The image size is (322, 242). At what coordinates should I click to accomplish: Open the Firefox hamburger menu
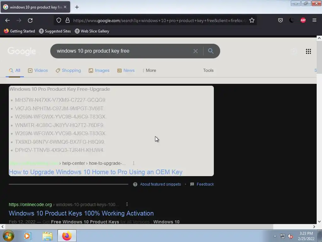314,20
